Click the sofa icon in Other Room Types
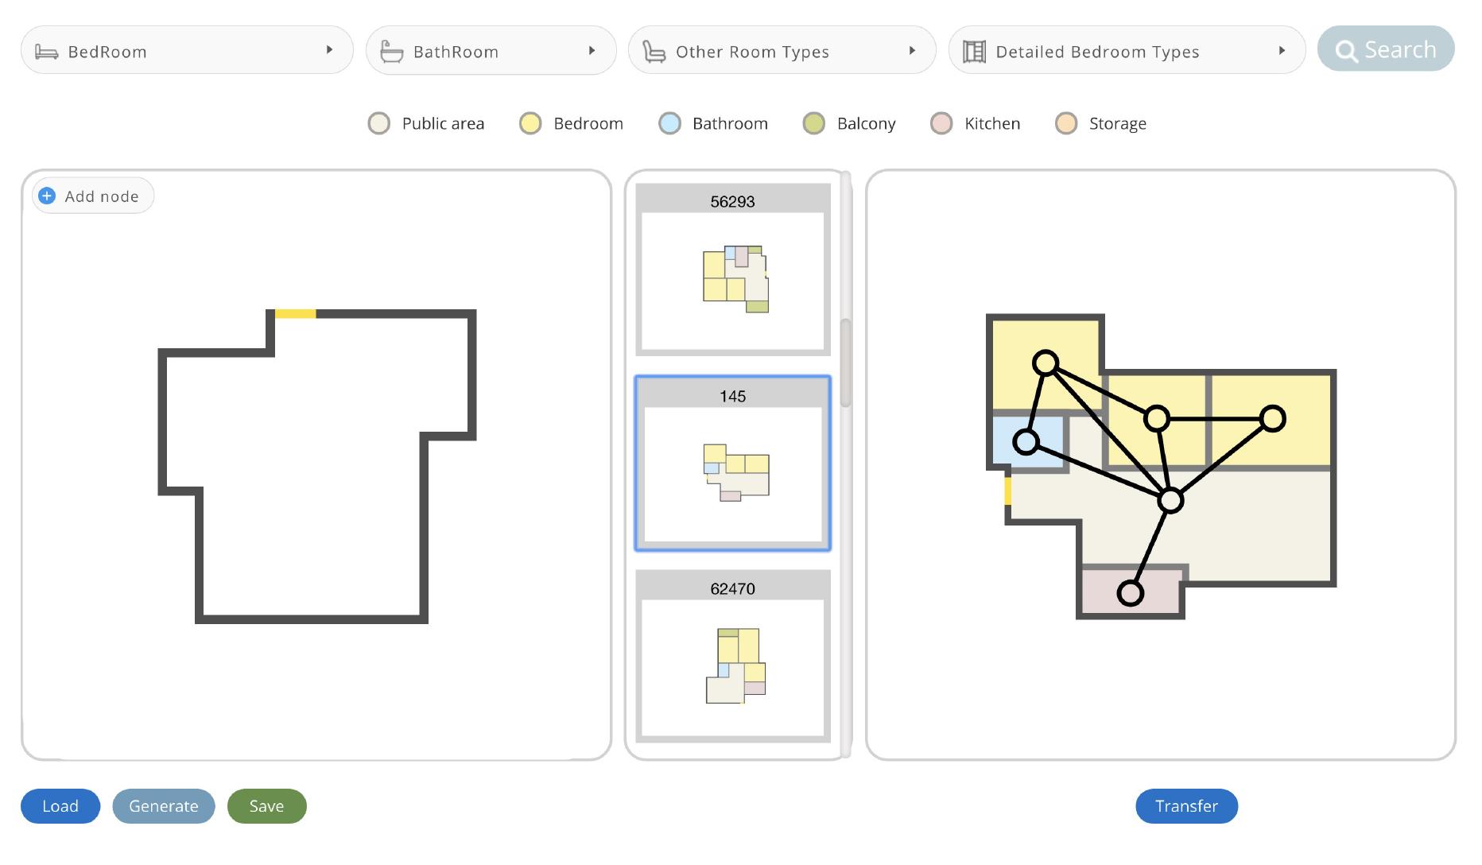The width and height of the screenshot is (1482, 865). pos(654,50)
